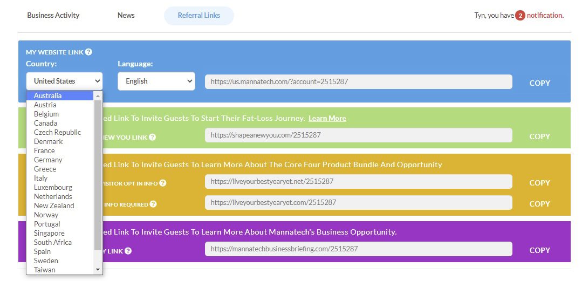Select Australia from the country list

[60, 95]
